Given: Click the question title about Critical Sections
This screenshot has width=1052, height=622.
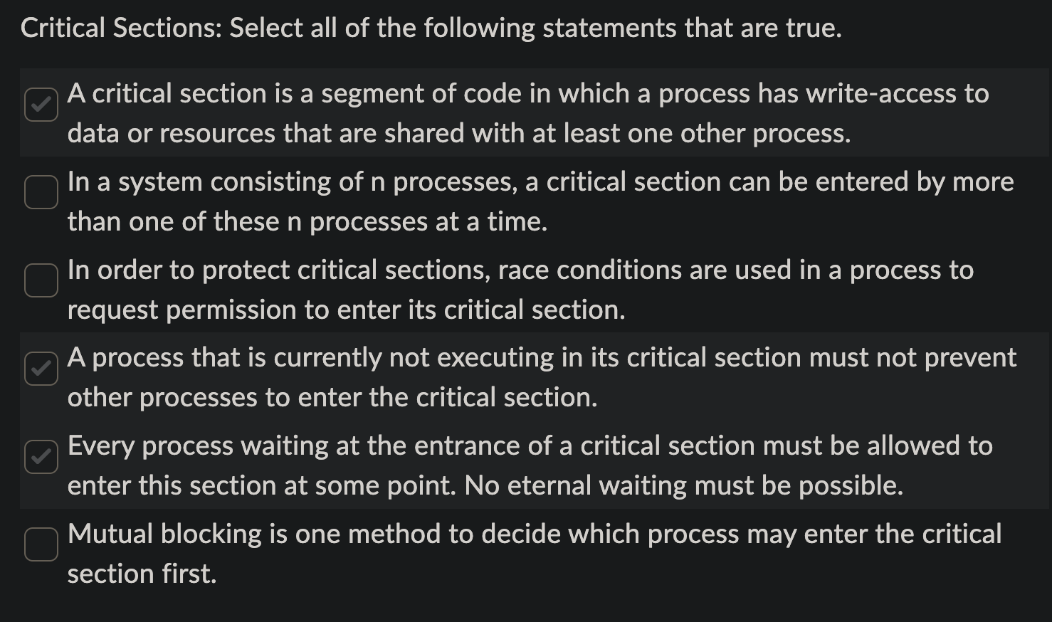Looking at the screenshot, I should pos(431,28).
